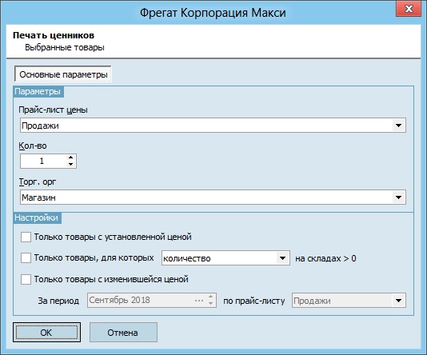The height and width of the screenshot is (355, 427).
Task: Expand the количество dropdown arrow
Action: [x=283, y=258]
